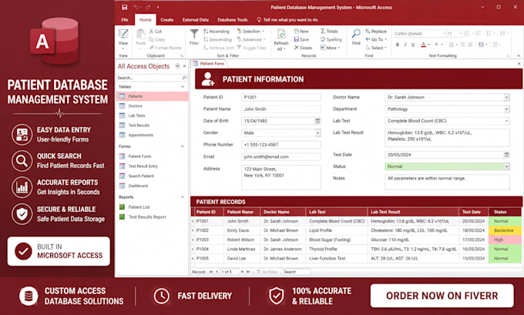Click the Filter funnel icon

[x=194, y=34]
